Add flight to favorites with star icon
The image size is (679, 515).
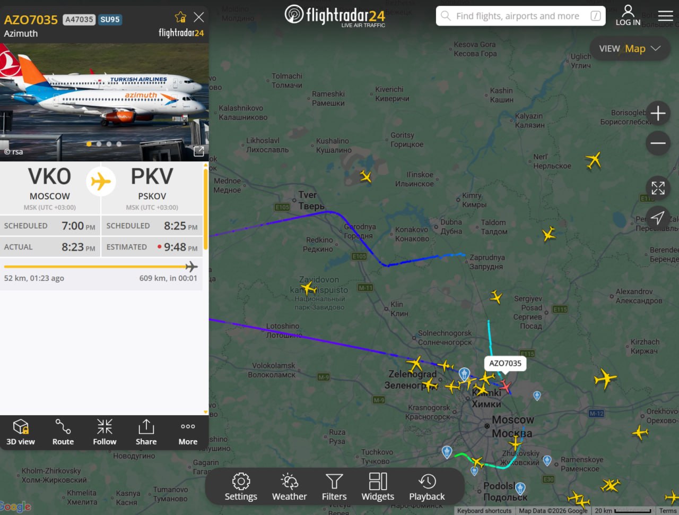click(x=180, y=18)
